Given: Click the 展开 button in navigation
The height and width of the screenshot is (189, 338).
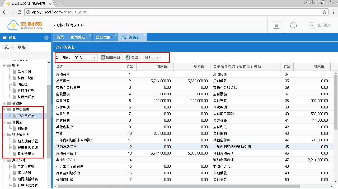Looking at the screenshot, I should (8, 47).
